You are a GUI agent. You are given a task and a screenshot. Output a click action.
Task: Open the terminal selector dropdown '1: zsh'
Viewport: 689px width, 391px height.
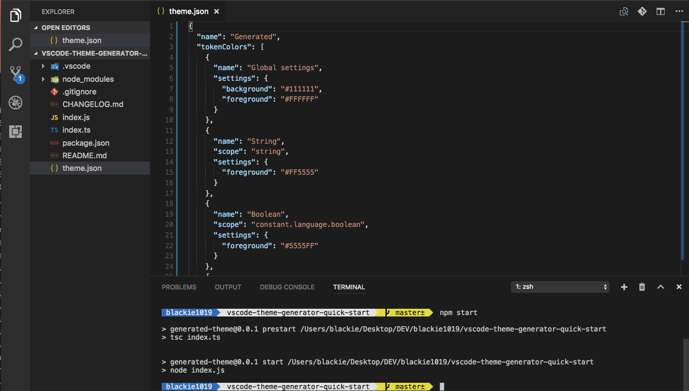click(560, 287)
